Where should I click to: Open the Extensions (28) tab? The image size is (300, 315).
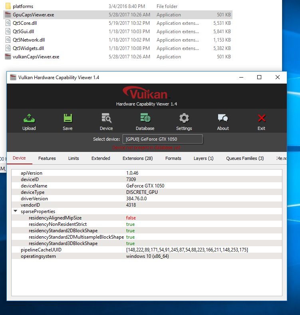click(x=138, y=158)
